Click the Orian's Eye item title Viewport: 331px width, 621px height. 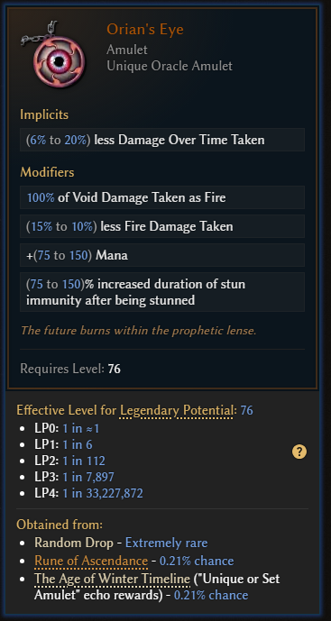[145, 30]
